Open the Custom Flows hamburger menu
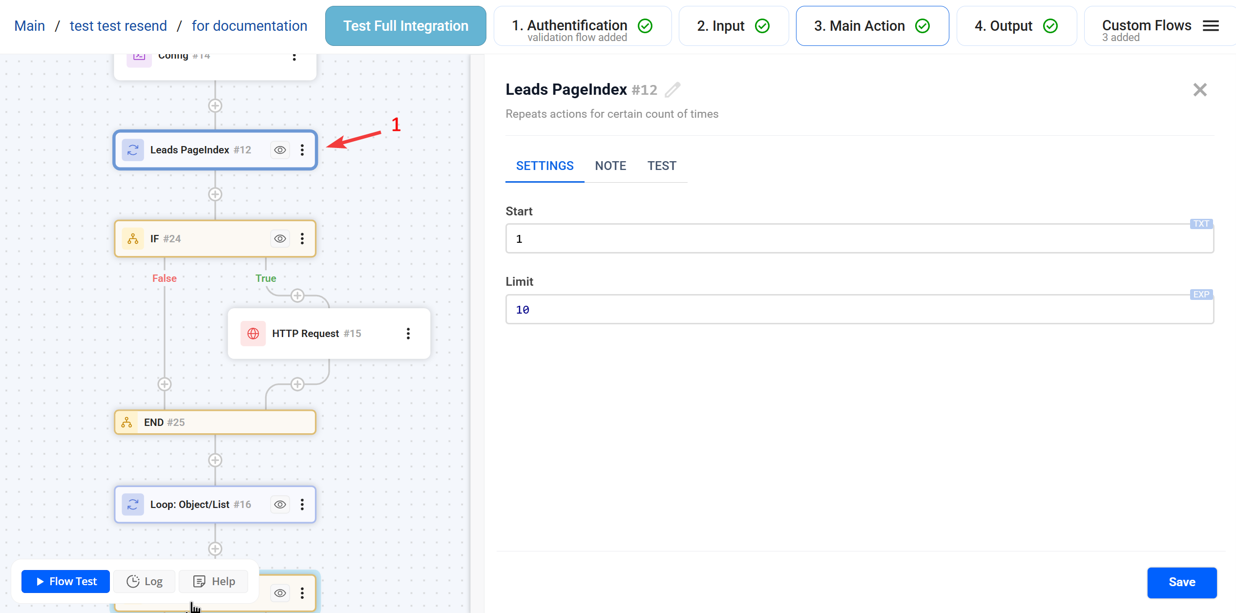The width and height of the screenshot is (1236, 613). tap(1210, 25)
